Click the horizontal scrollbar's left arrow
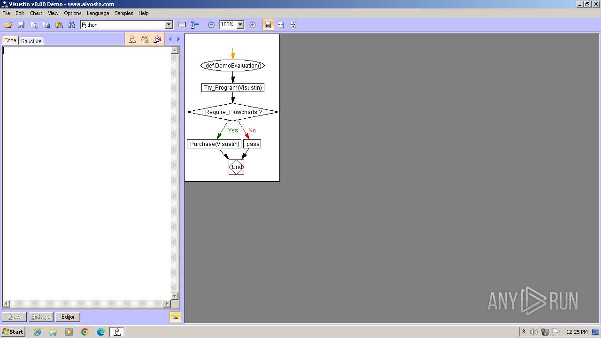 pyautogui.click(x=6, y=304)
